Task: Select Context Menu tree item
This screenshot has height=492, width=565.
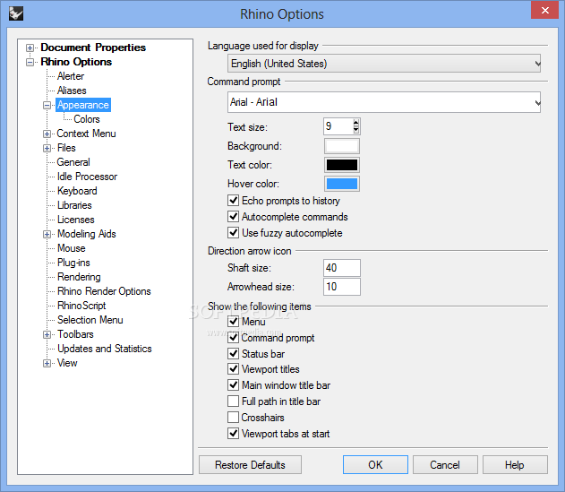Action: click(86, 134)
